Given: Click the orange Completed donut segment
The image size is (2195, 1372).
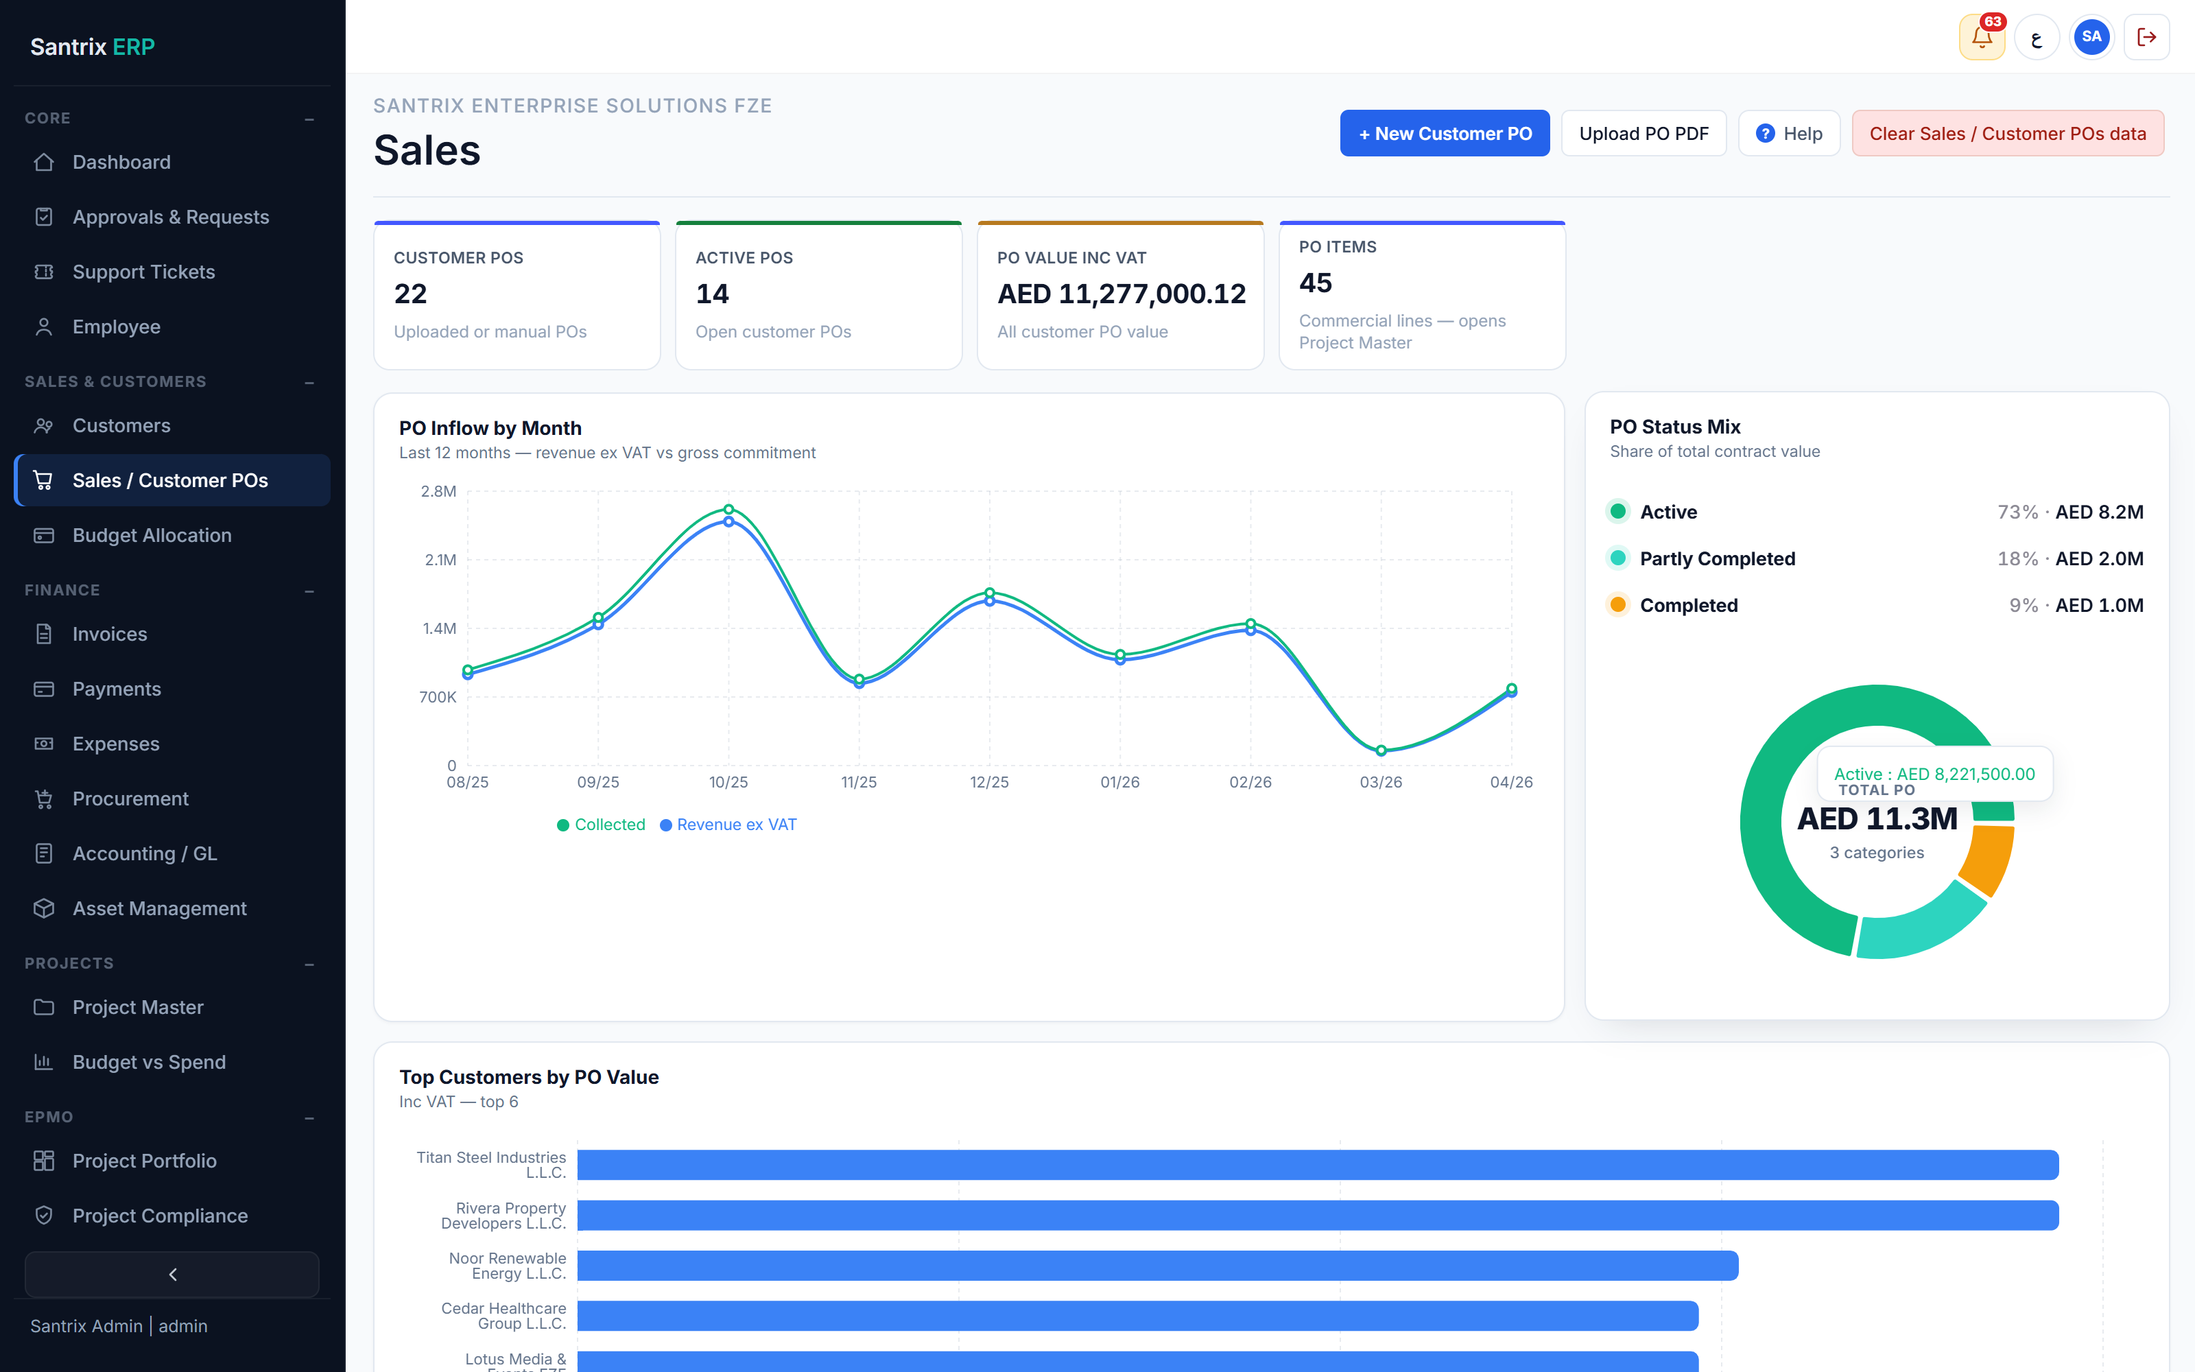Looking at the screenshot, I should pyautogui.click(x=1989, y=860).
